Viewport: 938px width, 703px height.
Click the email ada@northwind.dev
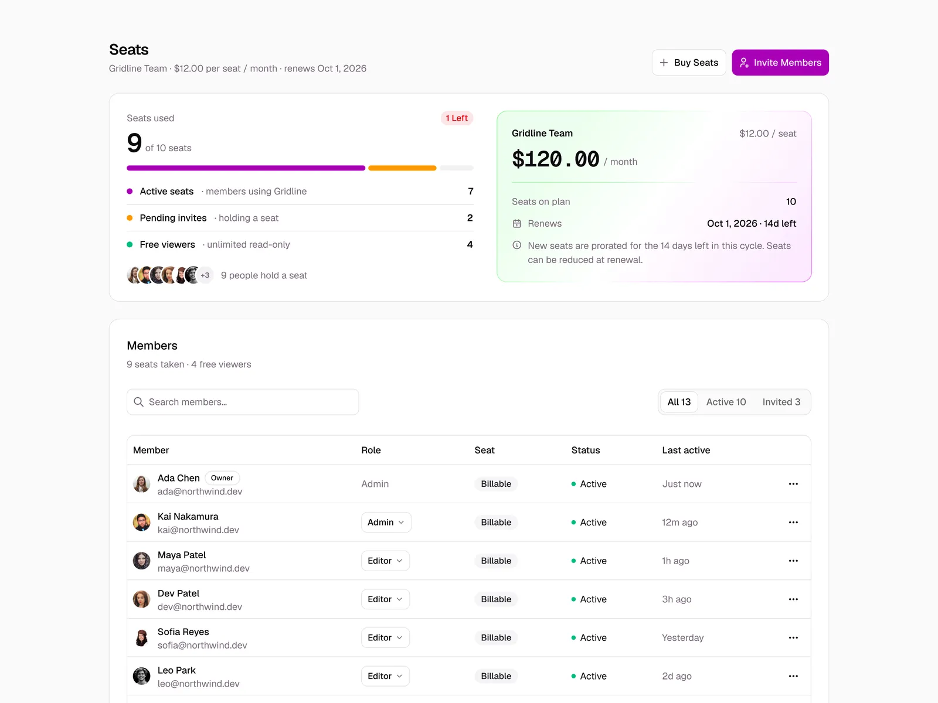point(200,492)
